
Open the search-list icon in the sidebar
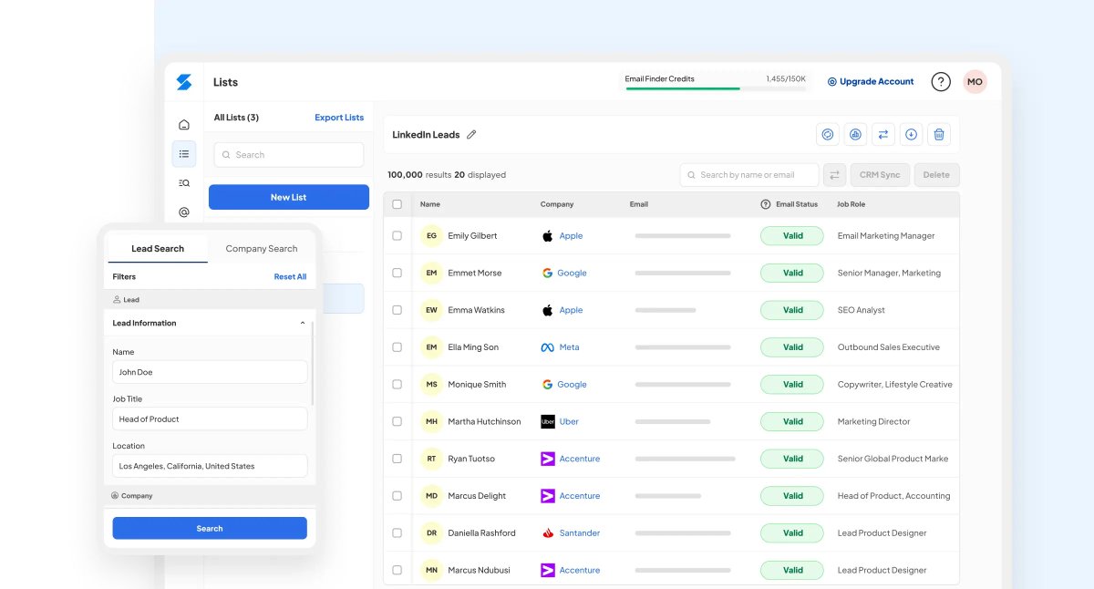pyautogui.click(x=184, y=183)
